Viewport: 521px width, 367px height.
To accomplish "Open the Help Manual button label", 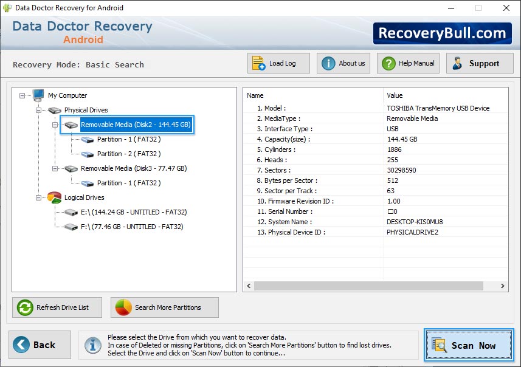I will tap(416, 63).
